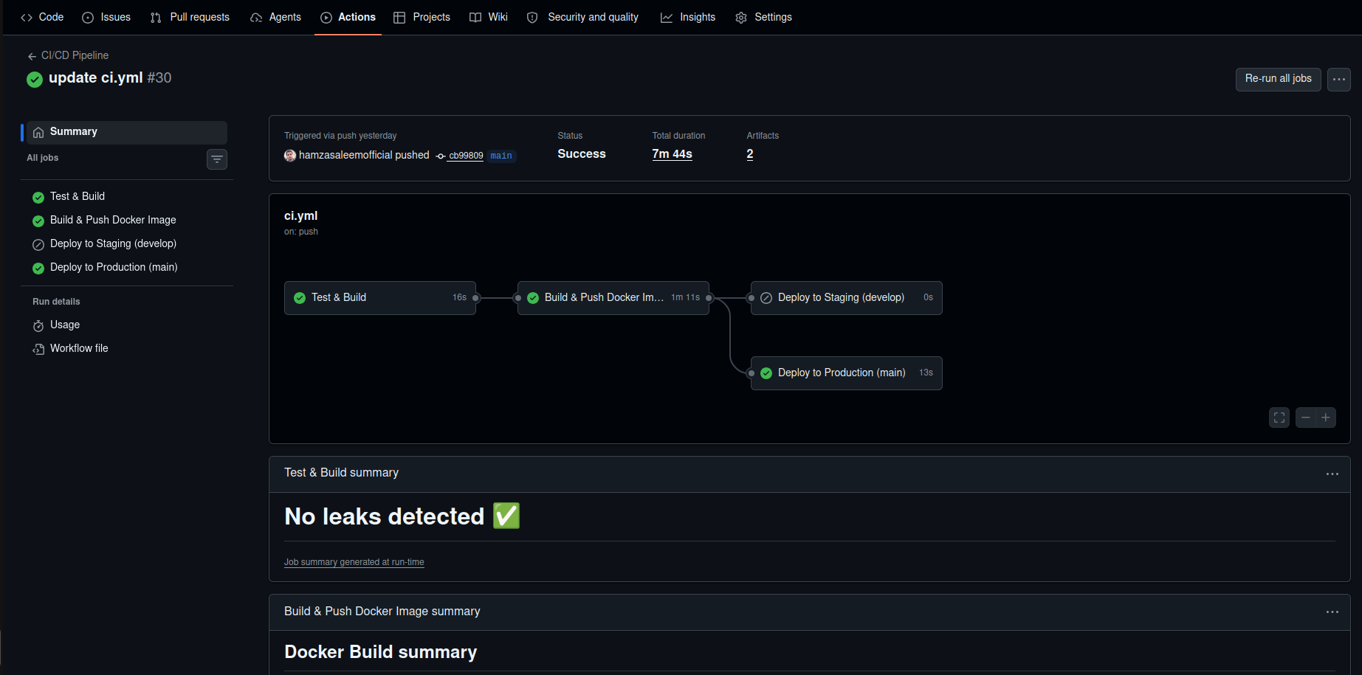Click the Projects table icon in top nav
This screenshot has height=675, width=1362.
point(399,18)
